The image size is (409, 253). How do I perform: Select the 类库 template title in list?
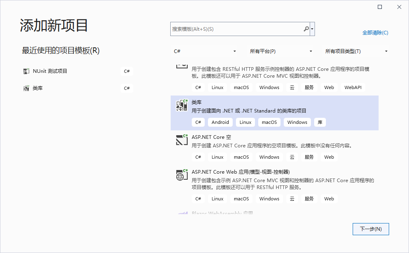[x=197, y=102]
